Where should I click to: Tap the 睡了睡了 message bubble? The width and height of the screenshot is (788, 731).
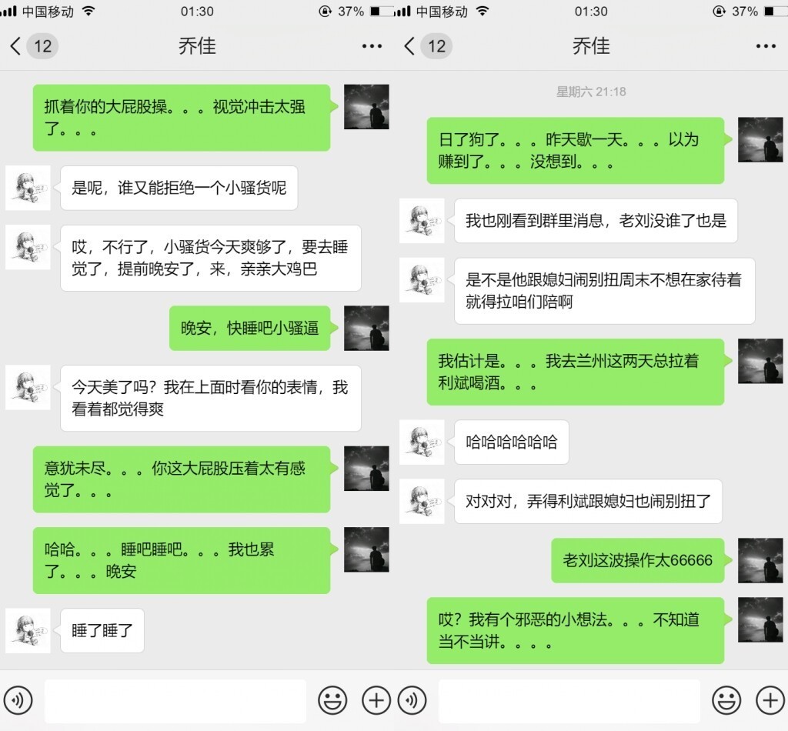click(x=102, y=630)
